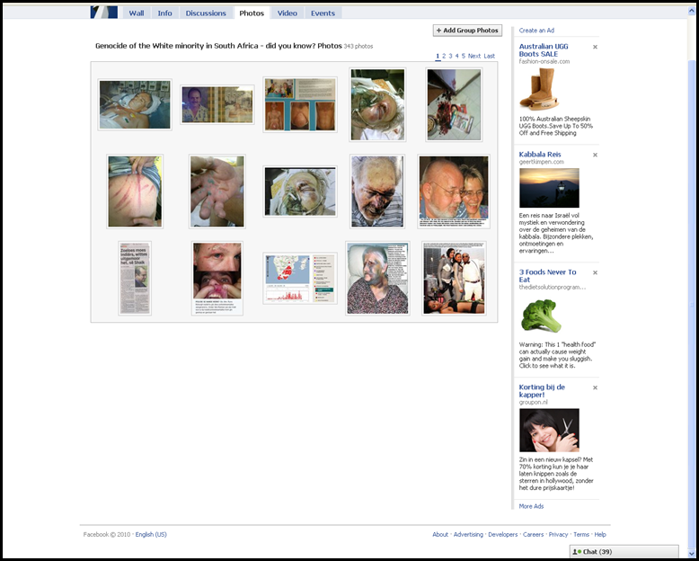
Task: Dismiss the Korting bij de kapper ad
Action: pyautogui.click(x=595, y=387)
